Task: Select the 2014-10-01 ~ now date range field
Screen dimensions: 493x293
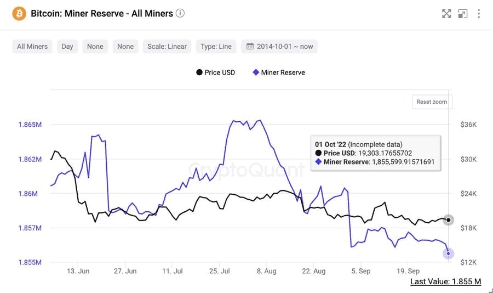Action: [x=285, y=47]
